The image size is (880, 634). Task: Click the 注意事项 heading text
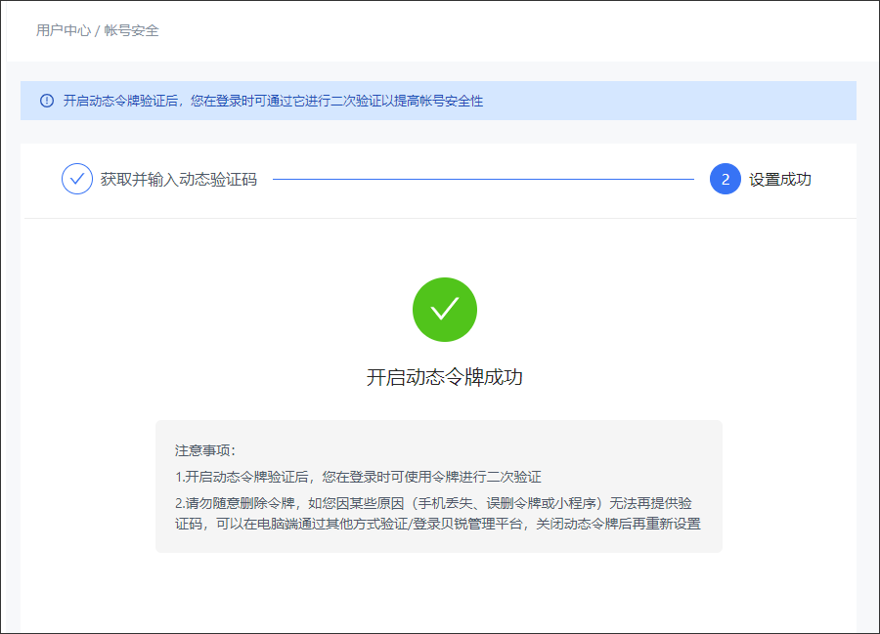[205, 450]
